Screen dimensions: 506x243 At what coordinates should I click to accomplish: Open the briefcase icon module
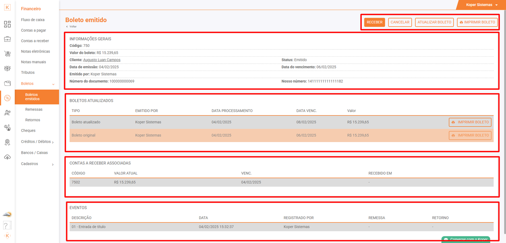(7, 39)
